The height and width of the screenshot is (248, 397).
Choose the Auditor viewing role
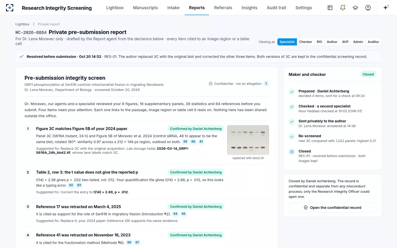373,42
